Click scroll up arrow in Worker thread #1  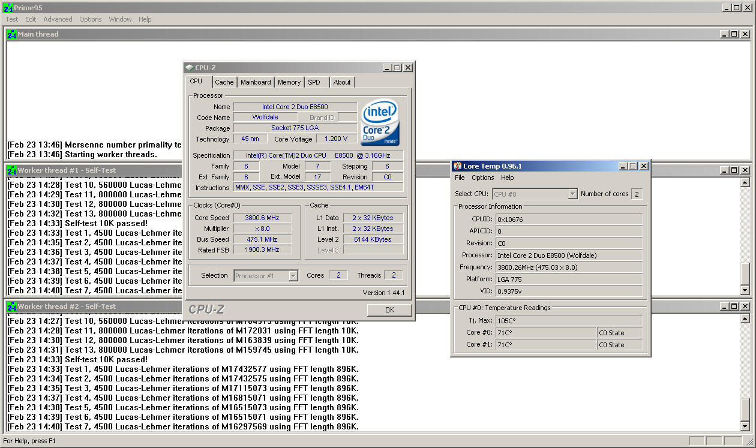tap(745, 182)
